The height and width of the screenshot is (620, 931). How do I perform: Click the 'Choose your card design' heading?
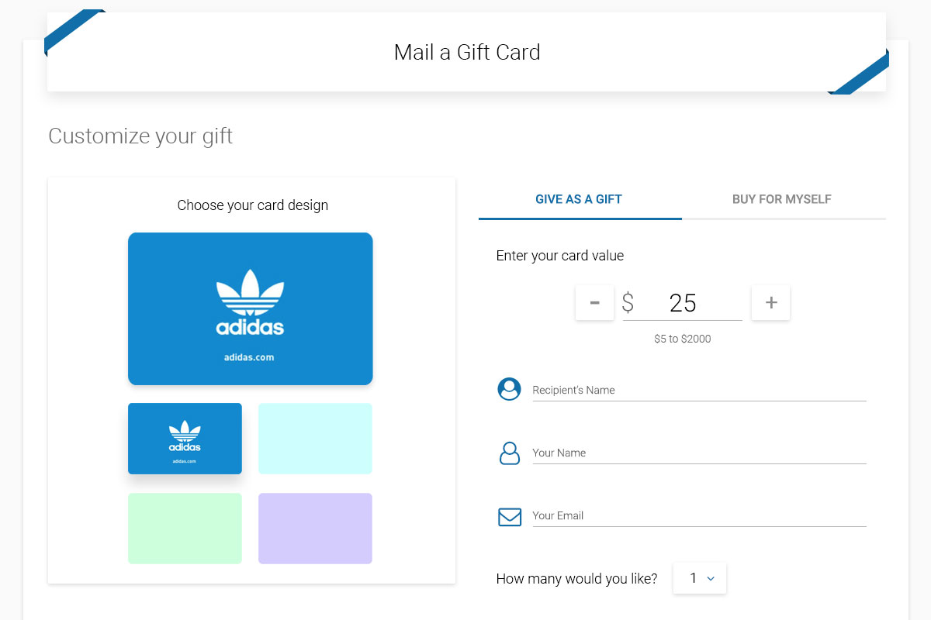253,205
